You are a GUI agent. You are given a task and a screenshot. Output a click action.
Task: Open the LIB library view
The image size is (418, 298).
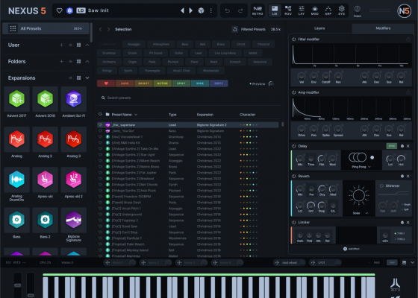[x=275, y=10]
